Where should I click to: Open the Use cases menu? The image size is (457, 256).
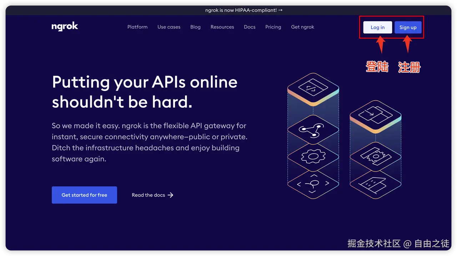(169, 27)
